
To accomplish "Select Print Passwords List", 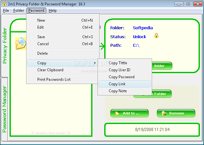I will coord(62,79).
